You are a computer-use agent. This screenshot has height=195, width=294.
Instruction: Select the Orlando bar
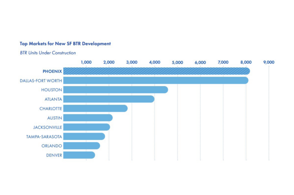coord(82,146)
